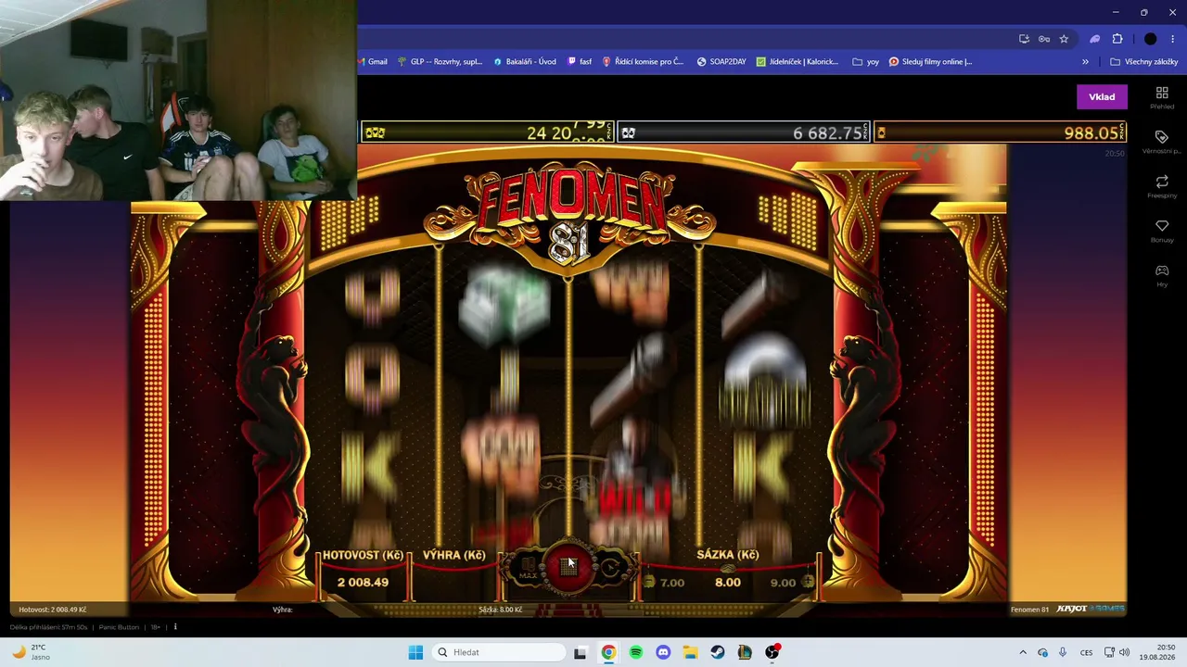Open the Chrome profile avatar
The height and width of the screenshot is (667, 1187).
coord(1151,39)
